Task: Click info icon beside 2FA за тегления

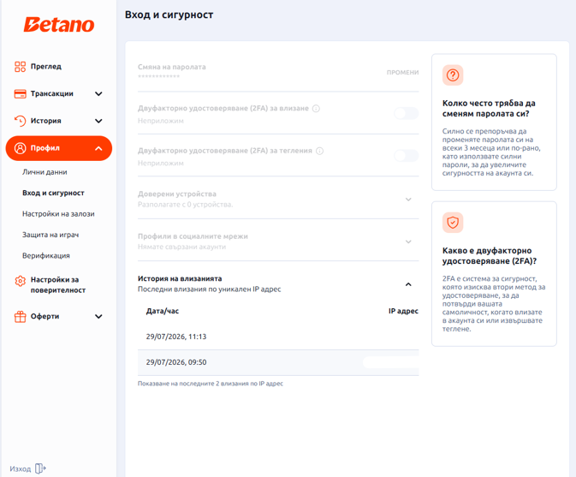Action: tap(319, 151)
